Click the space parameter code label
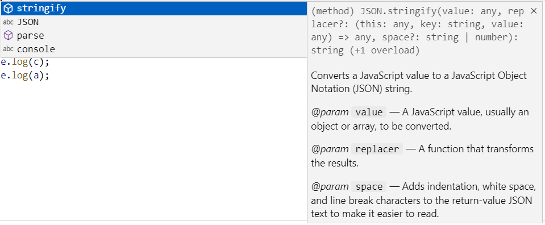Screen dimensions: 545x225 pyautogui.click(x=368, y=187)
